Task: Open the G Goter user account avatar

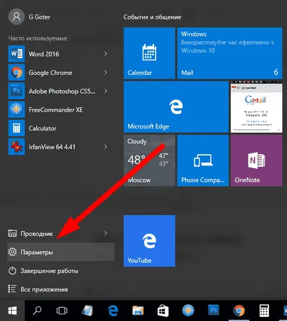Action: [x=17, y=17]
